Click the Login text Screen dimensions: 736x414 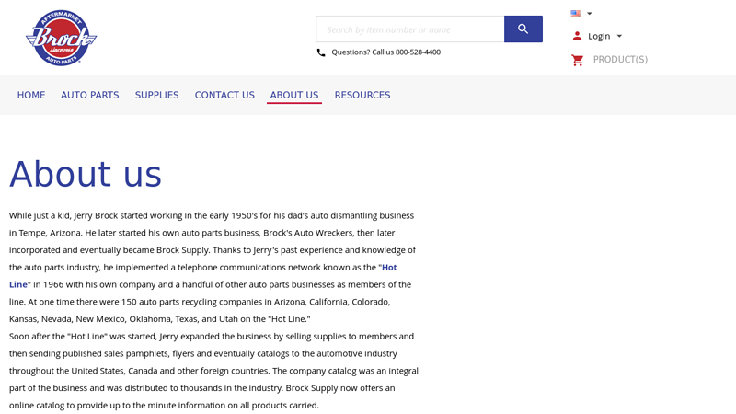(599, 36)
